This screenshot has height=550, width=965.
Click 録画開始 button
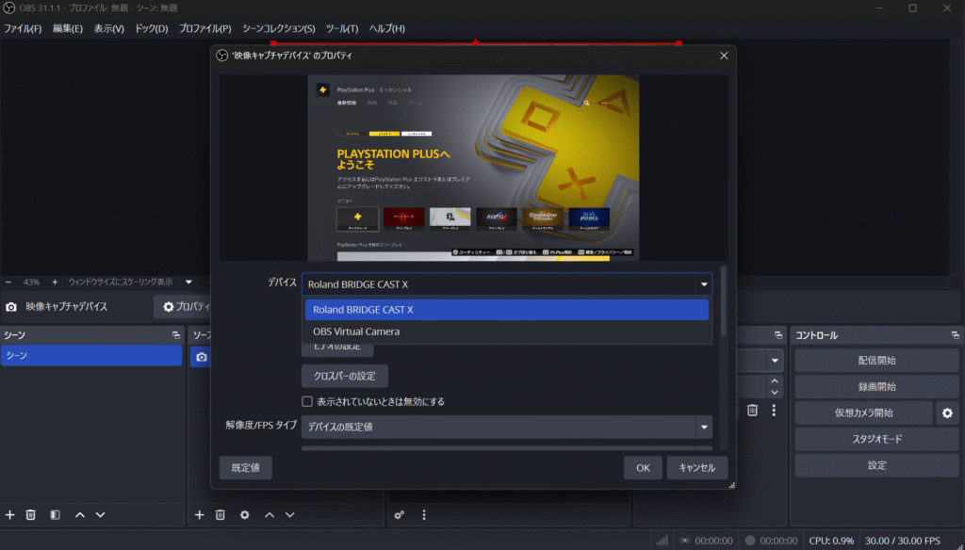point(877,387)
